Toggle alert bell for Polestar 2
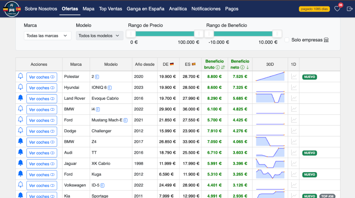The image size is (355, 198). [x=20, y=76]
